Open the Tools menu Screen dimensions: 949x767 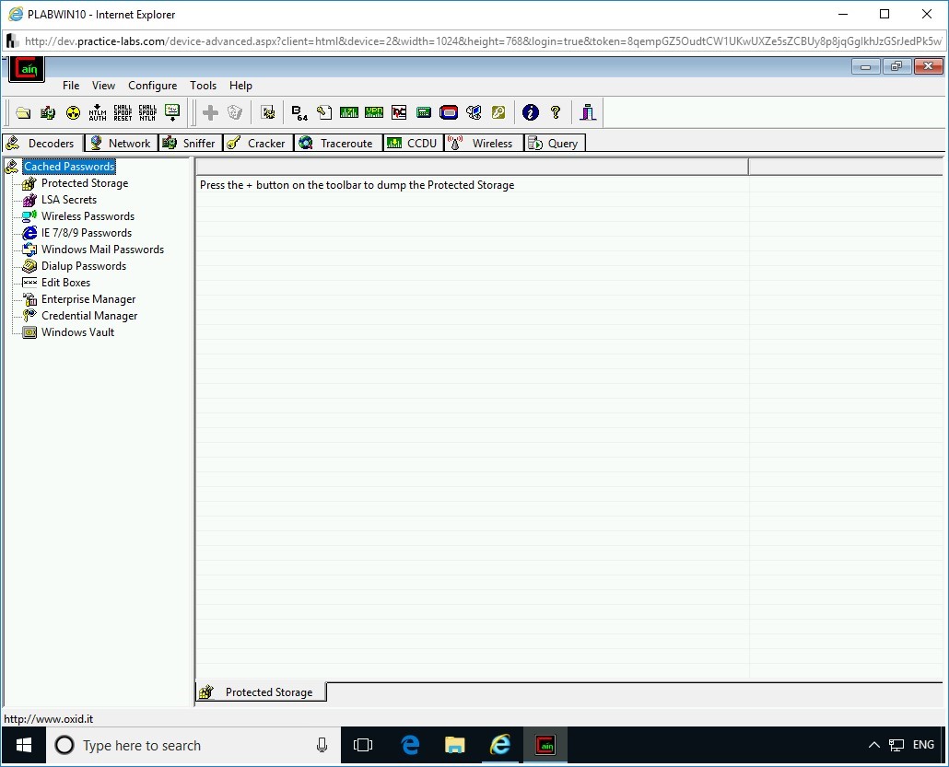[x=203, y=86]
